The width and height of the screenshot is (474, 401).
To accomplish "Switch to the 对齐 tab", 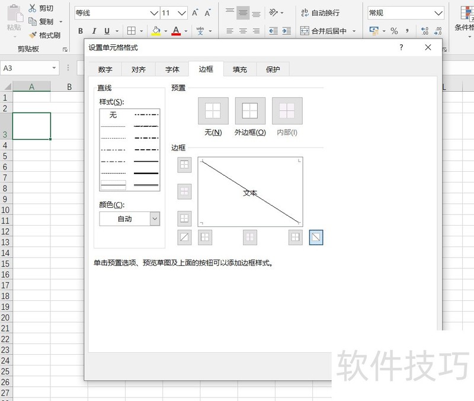I will pos(139,69).
